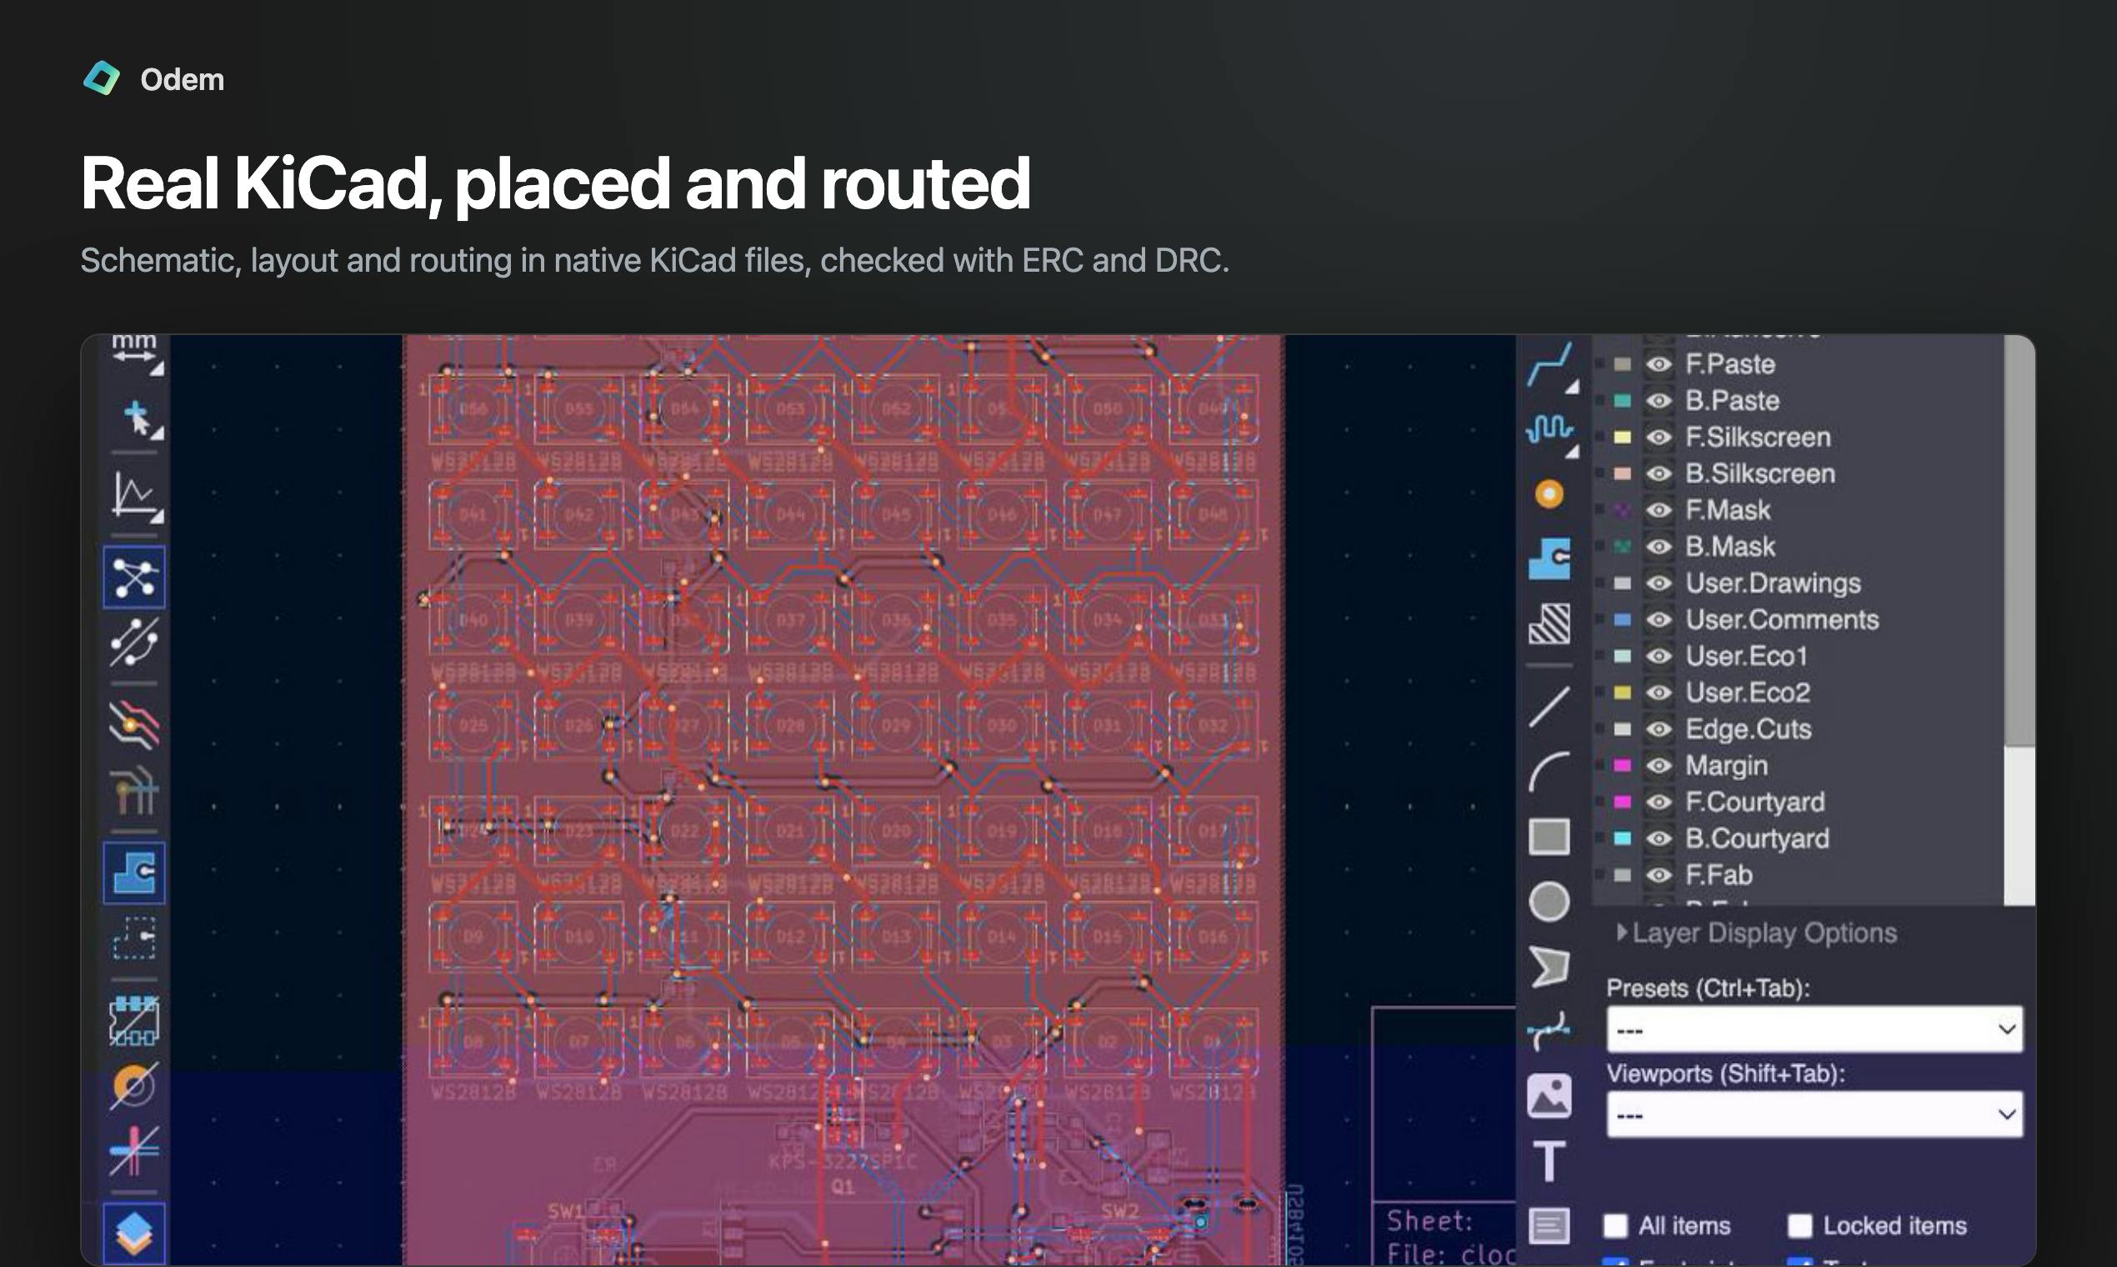Screen dimensions: 2117x1267
Task: Select the Edge.Cuts layer name
Action: click(1749, 729)
